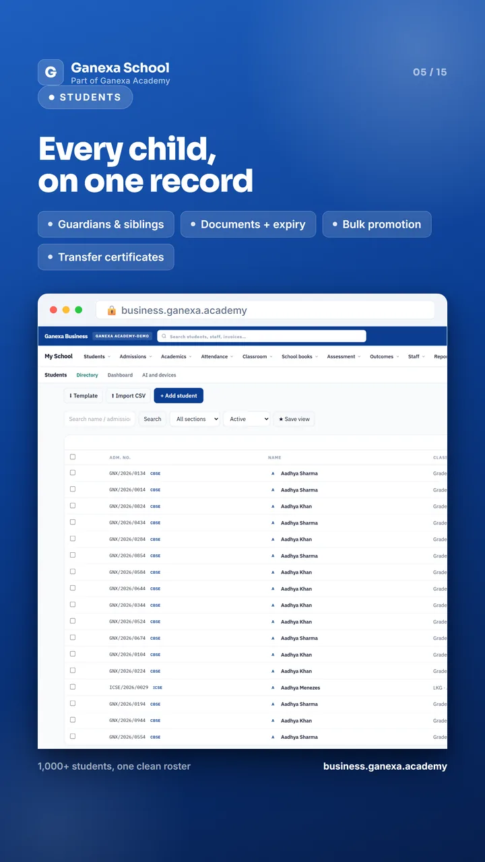Image resolution: width=485 pixels, height=862 pixels.
Task: Toggle the select-all checkbox in the table header
Action: pyautogui.click(x=73, y=457)
